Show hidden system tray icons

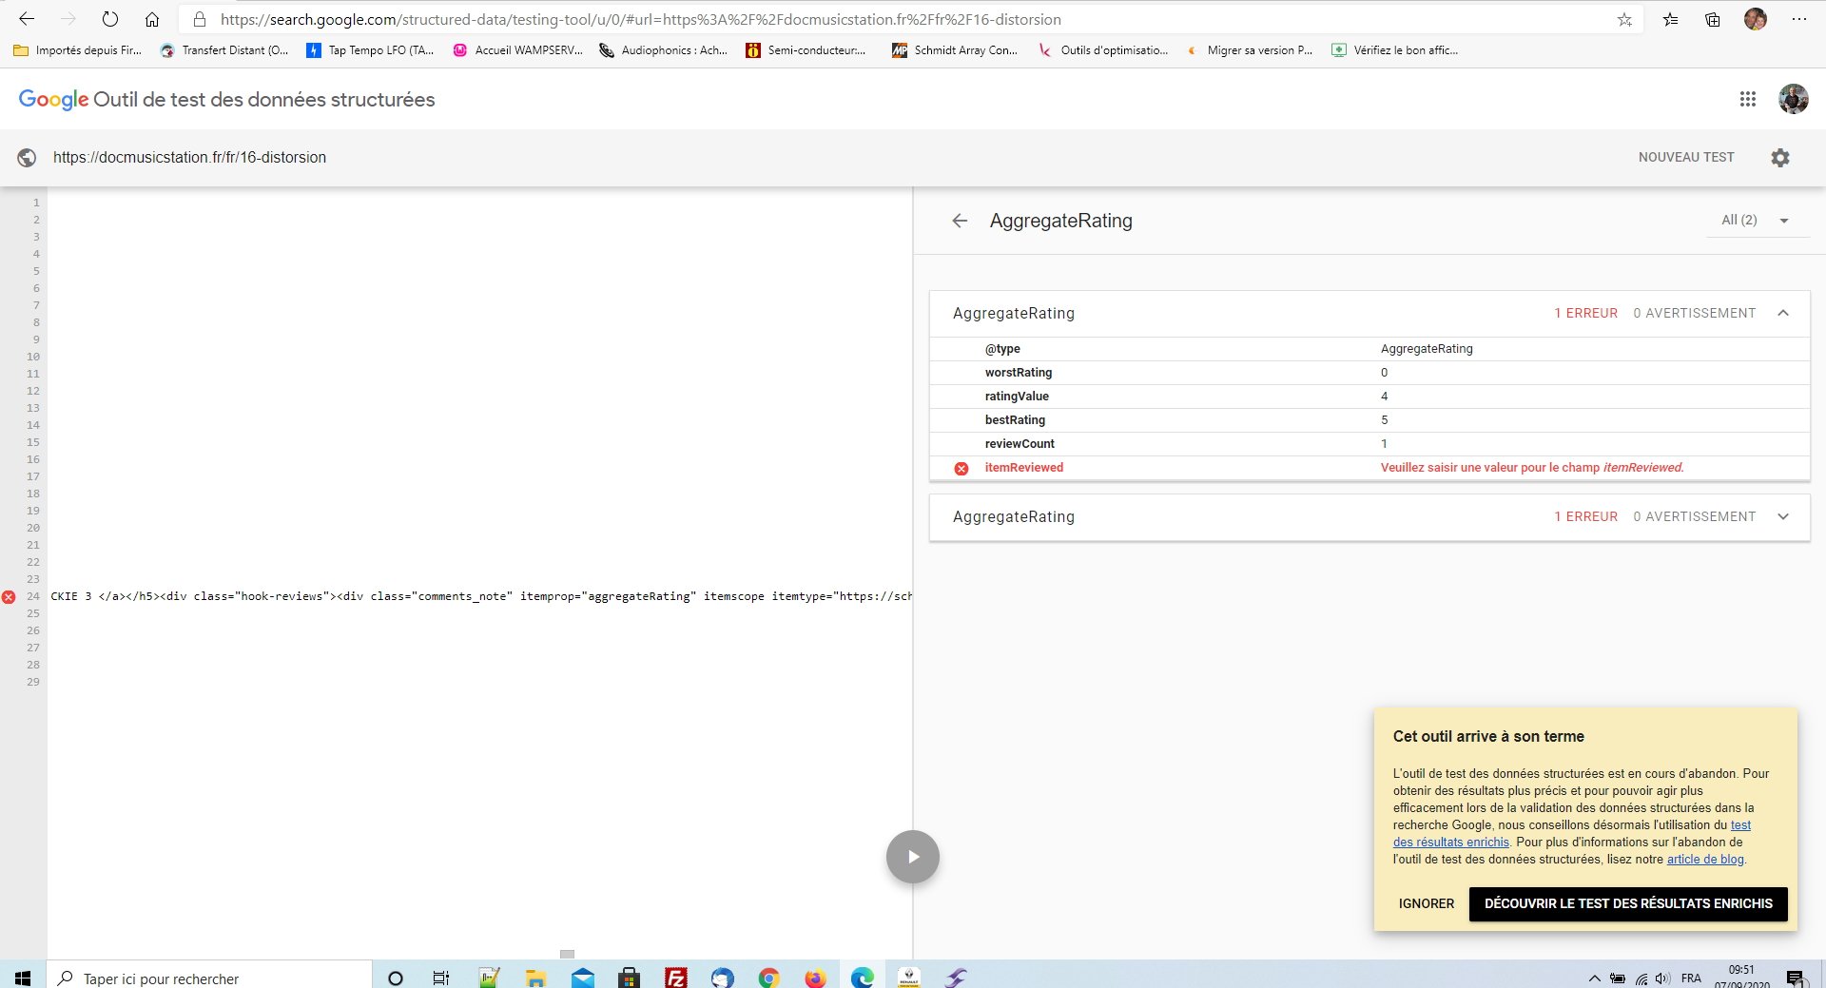[x=1595, y=978]
